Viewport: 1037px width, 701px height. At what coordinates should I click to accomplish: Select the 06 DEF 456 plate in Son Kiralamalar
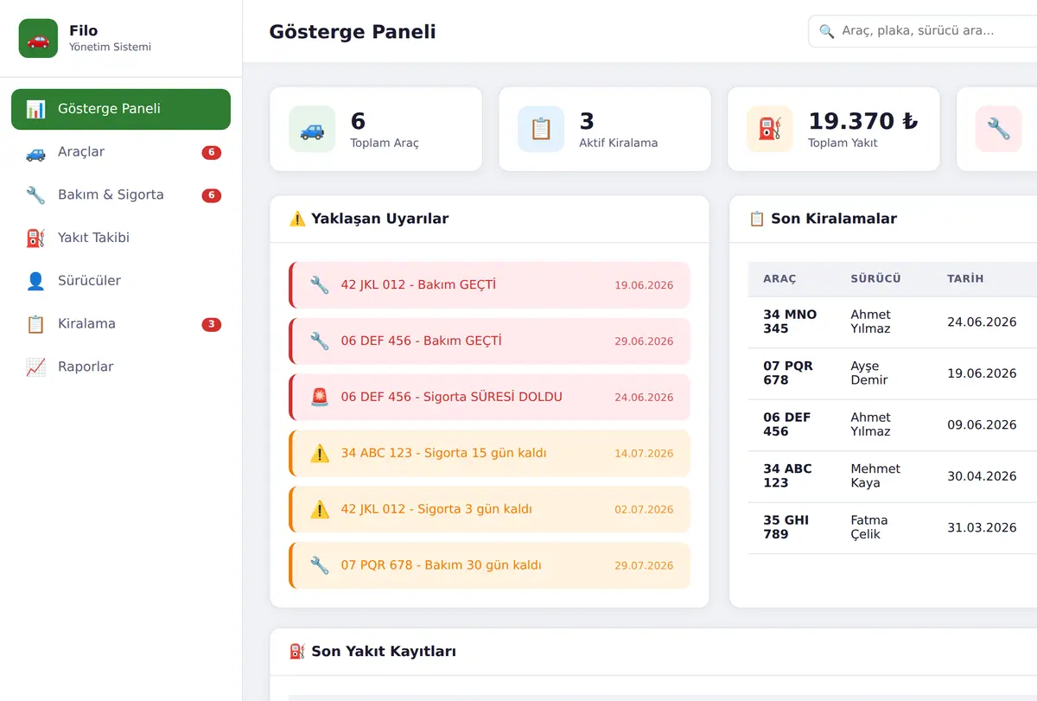click(787, 424)
